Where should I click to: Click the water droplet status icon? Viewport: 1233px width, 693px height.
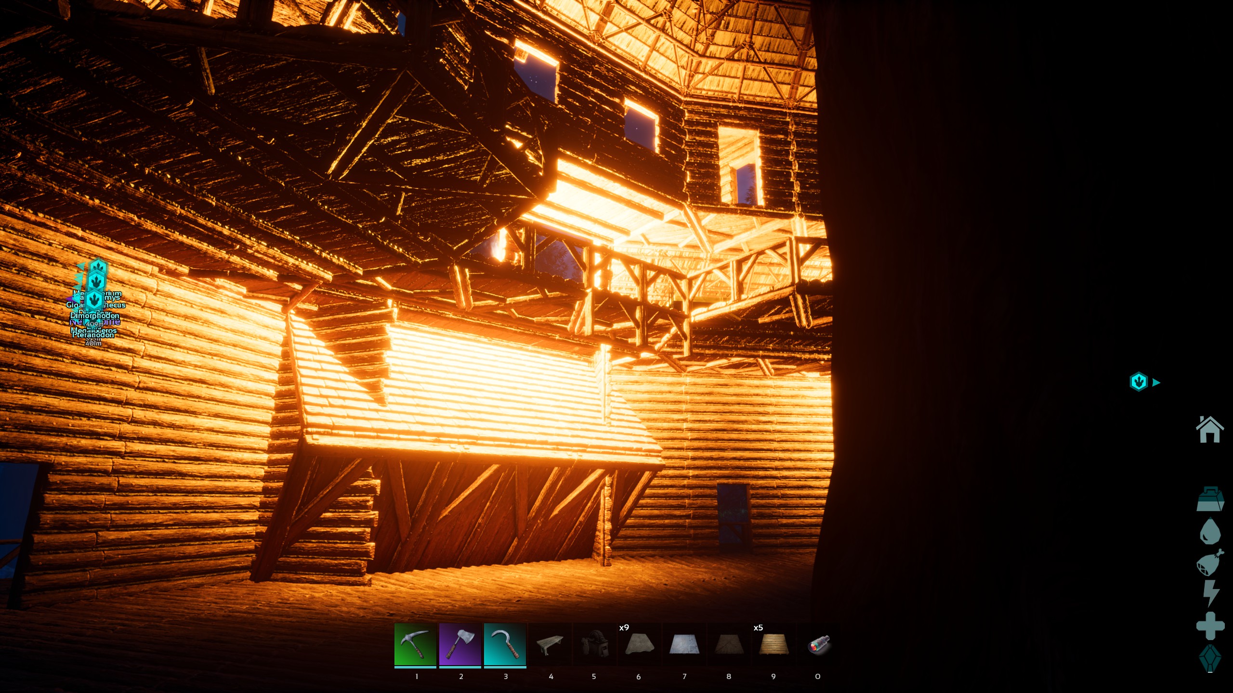[1210, 531]
